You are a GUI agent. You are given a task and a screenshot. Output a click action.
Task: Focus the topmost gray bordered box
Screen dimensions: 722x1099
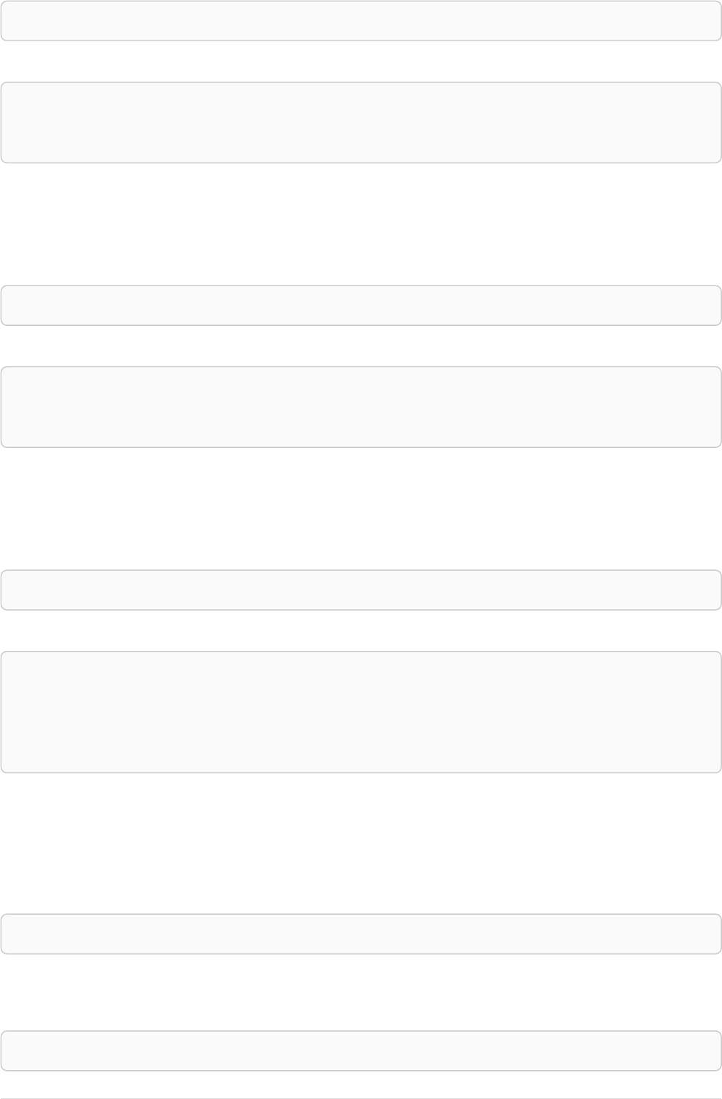tap(361, 20)
